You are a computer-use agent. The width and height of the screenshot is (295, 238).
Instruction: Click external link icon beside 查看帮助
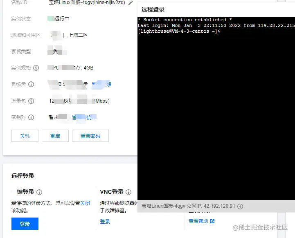[212, 221]
